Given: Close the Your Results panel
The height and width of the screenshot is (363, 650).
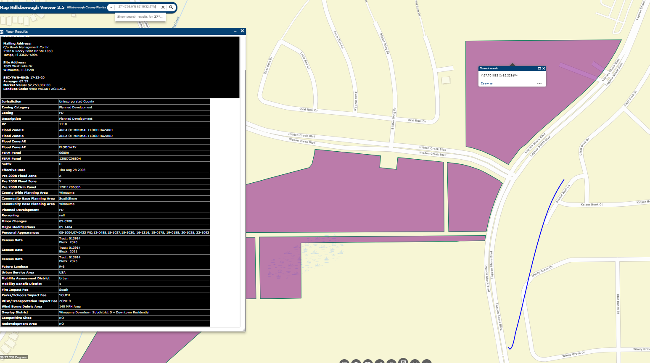Looking at the screenshot, I should point(242,31).
